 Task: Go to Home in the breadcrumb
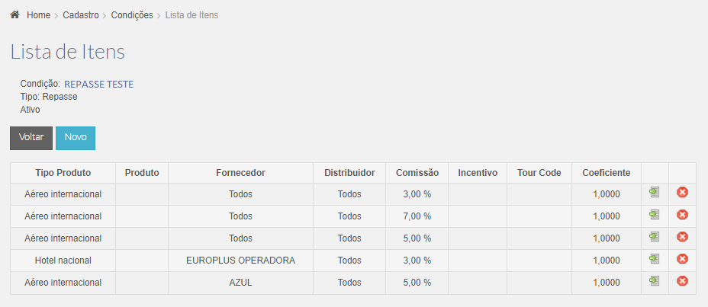point(38,15)
